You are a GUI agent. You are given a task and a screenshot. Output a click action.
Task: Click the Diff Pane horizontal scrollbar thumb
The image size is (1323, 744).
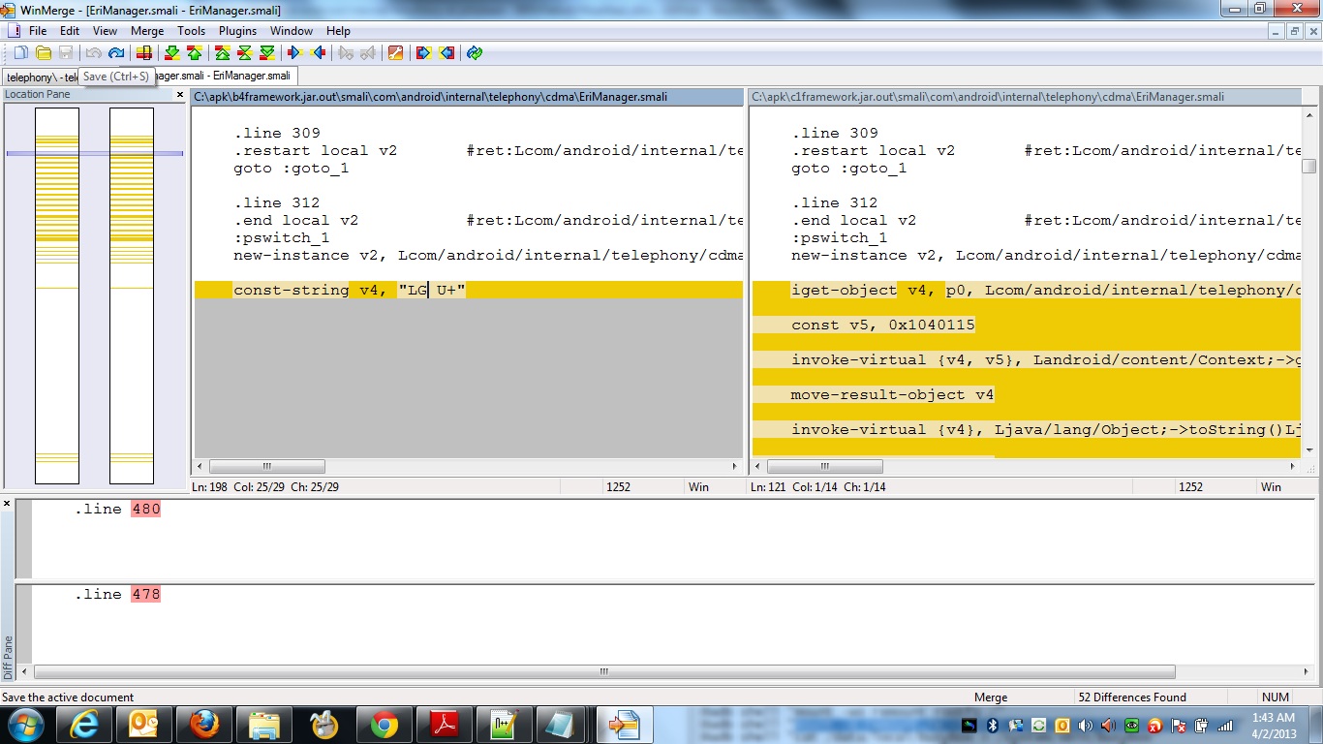[604, 671]
